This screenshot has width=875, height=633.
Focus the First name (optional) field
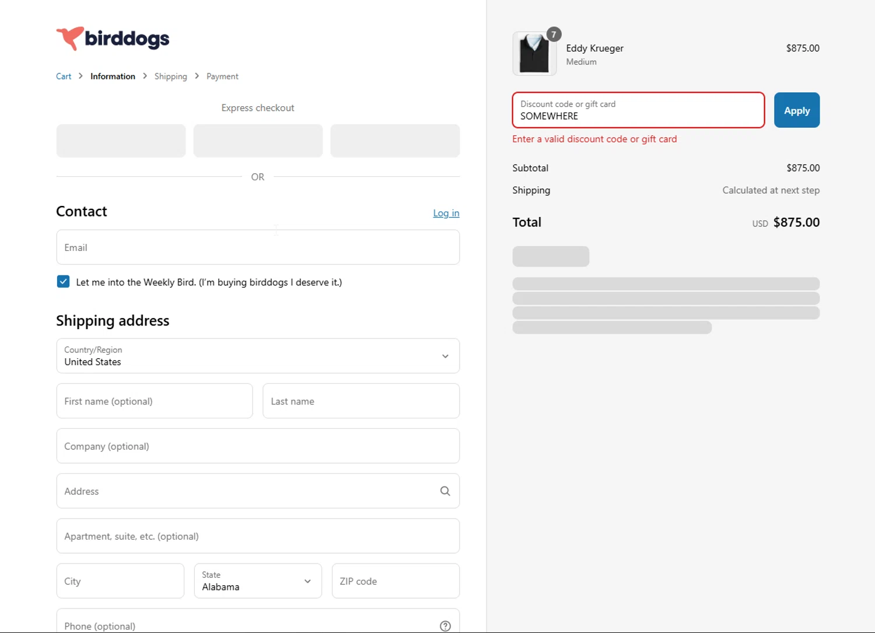coord(155,401)
